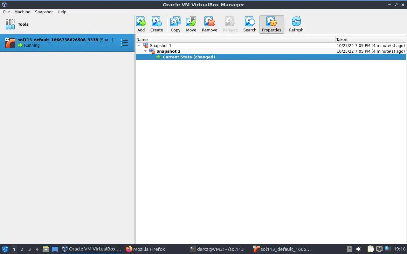Click the green Running status arrow
Screen dimensions: 407x254
click(20, 45)
